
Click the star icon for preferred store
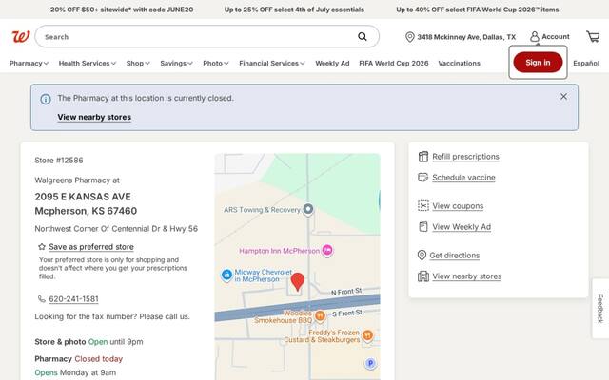point(42,247)
